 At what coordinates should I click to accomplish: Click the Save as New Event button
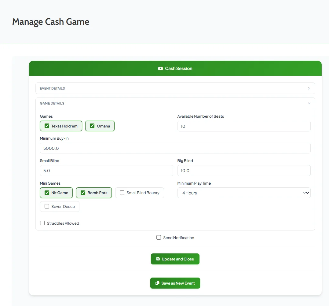[175, 283]
